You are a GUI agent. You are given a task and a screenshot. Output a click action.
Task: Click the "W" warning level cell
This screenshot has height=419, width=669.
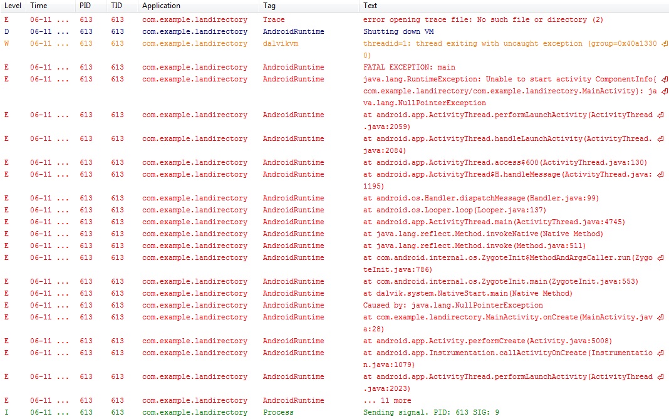(x=6, y=43)
